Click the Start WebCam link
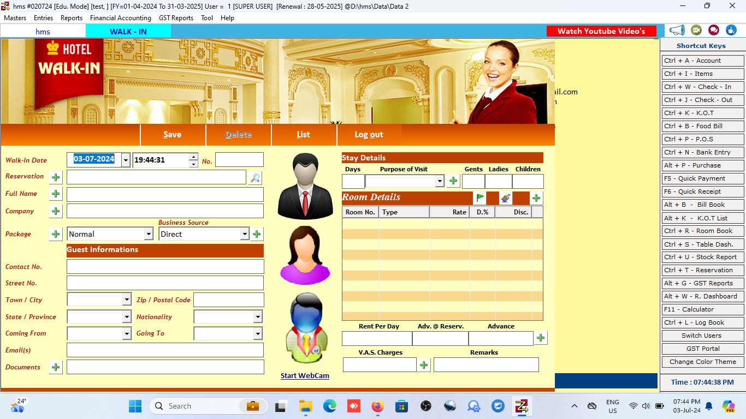Screen dimensions: 746x419 point(305,375)
